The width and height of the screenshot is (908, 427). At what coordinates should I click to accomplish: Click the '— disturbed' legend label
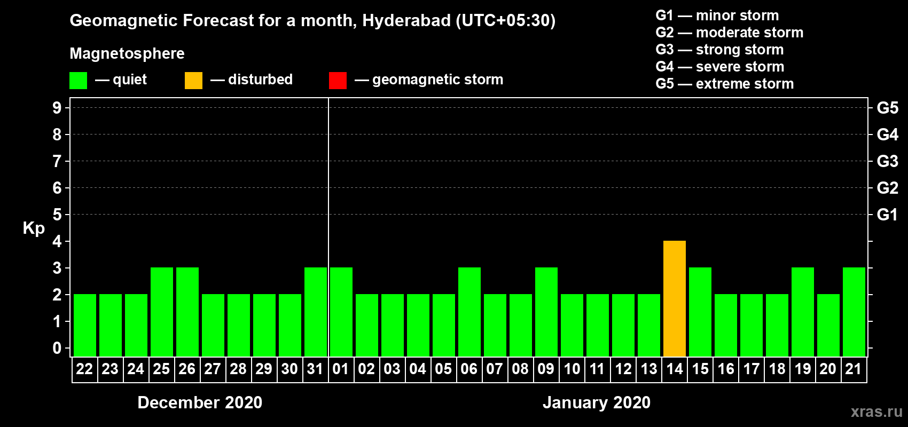coord(252,80)
